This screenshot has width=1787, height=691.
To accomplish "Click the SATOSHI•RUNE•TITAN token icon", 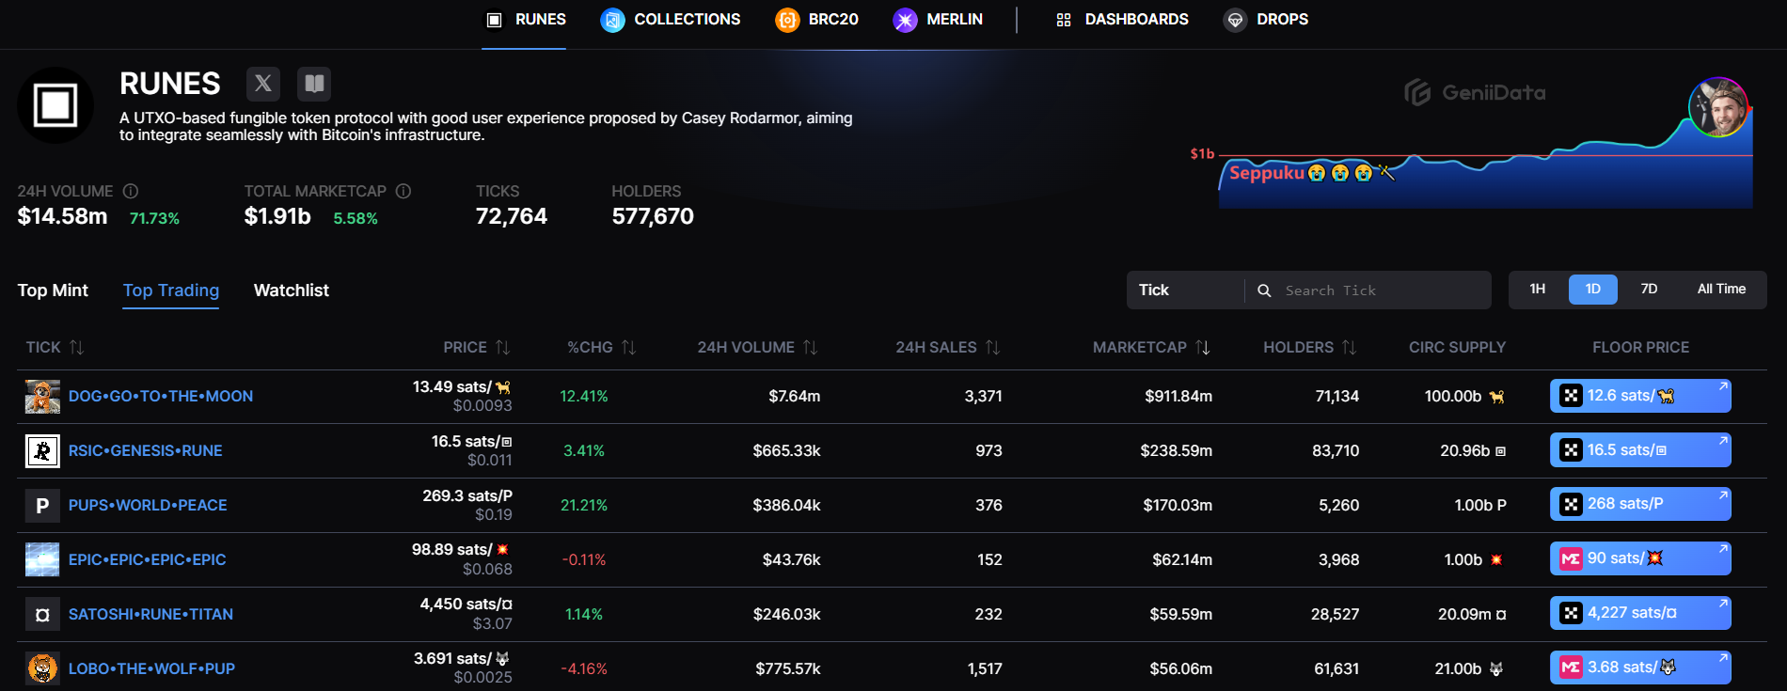I will pos(42,615).
